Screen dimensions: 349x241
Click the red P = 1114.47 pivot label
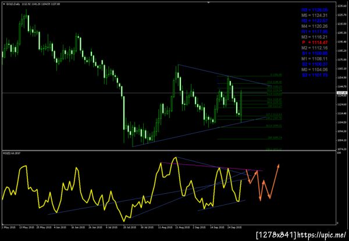pos(315,42)
